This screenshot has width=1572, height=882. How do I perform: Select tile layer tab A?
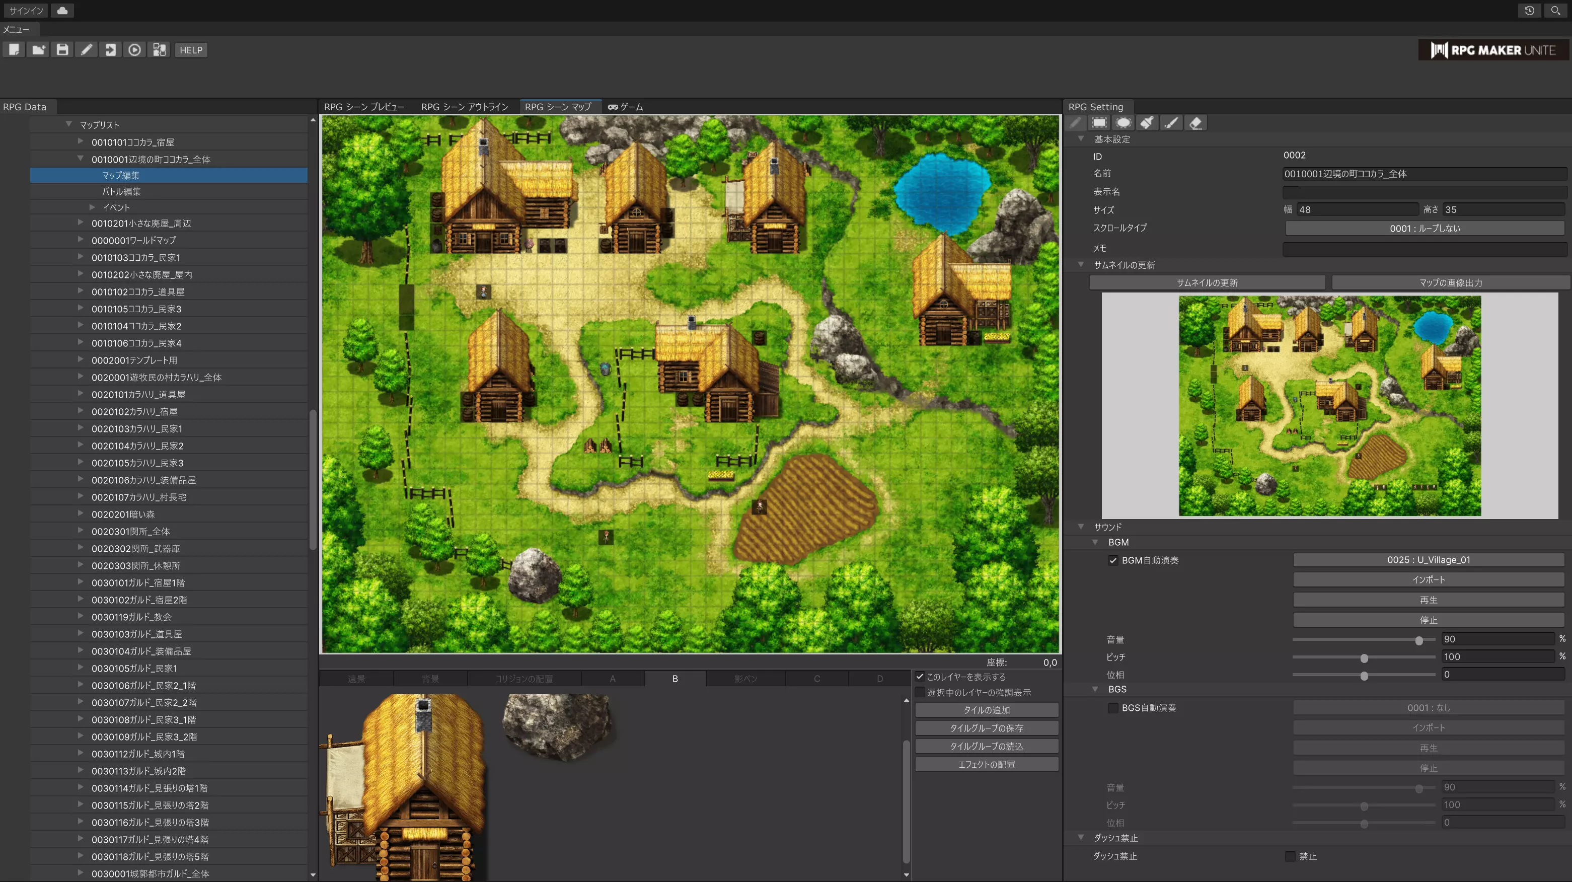point(612,679)
